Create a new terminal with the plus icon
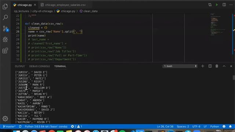The height and width of the screenshot is (132, 235). click(203, 66)
